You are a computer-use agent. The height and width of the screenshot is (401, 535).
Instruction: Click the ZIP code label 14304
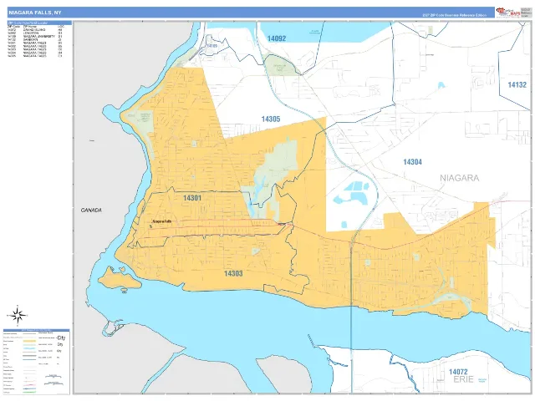412,162
